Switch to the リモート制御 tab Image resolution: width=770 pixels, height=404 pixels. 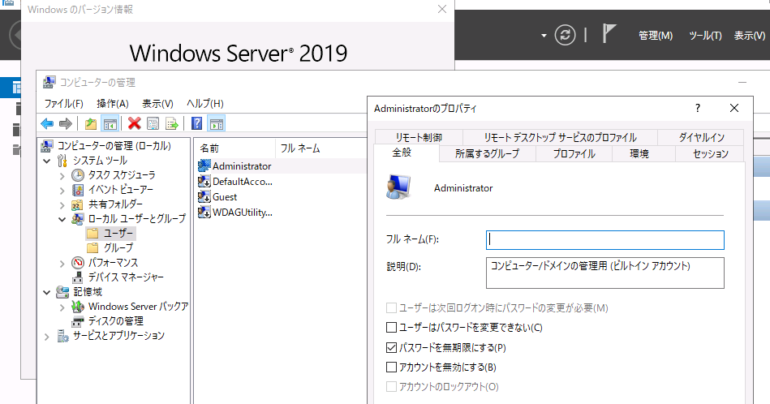point(419,137)
